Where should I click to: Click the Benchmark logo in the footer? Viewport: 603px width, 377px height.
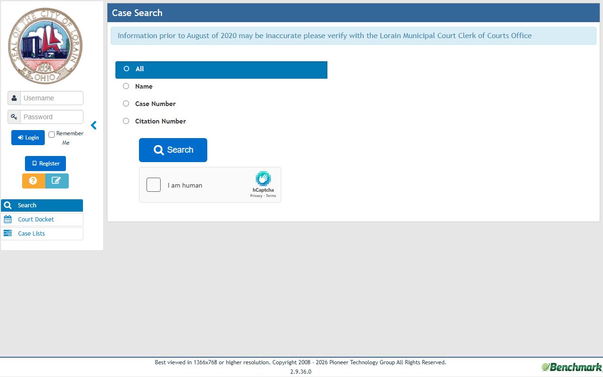coord(571,367)
